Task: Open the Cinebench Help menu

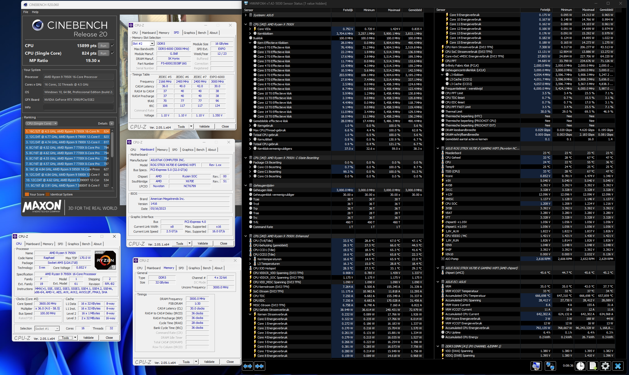Action: click(x=35, y=12)
